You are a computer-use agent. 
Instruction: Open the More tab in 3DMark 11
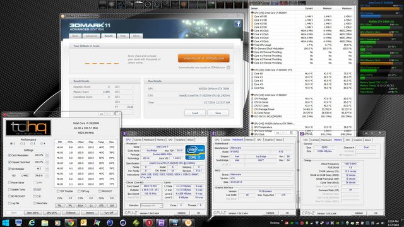pyautogui.click(x=136, y=36)
